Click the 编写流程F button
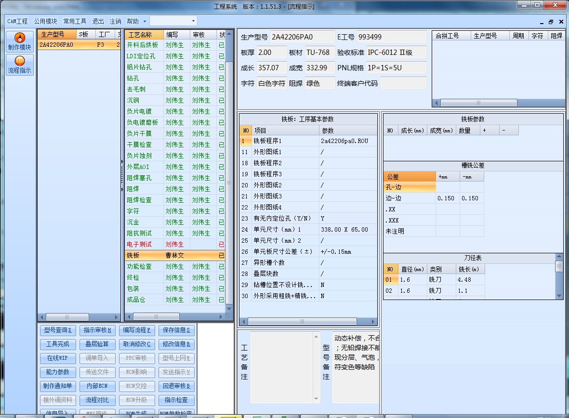 pos(137,330)
